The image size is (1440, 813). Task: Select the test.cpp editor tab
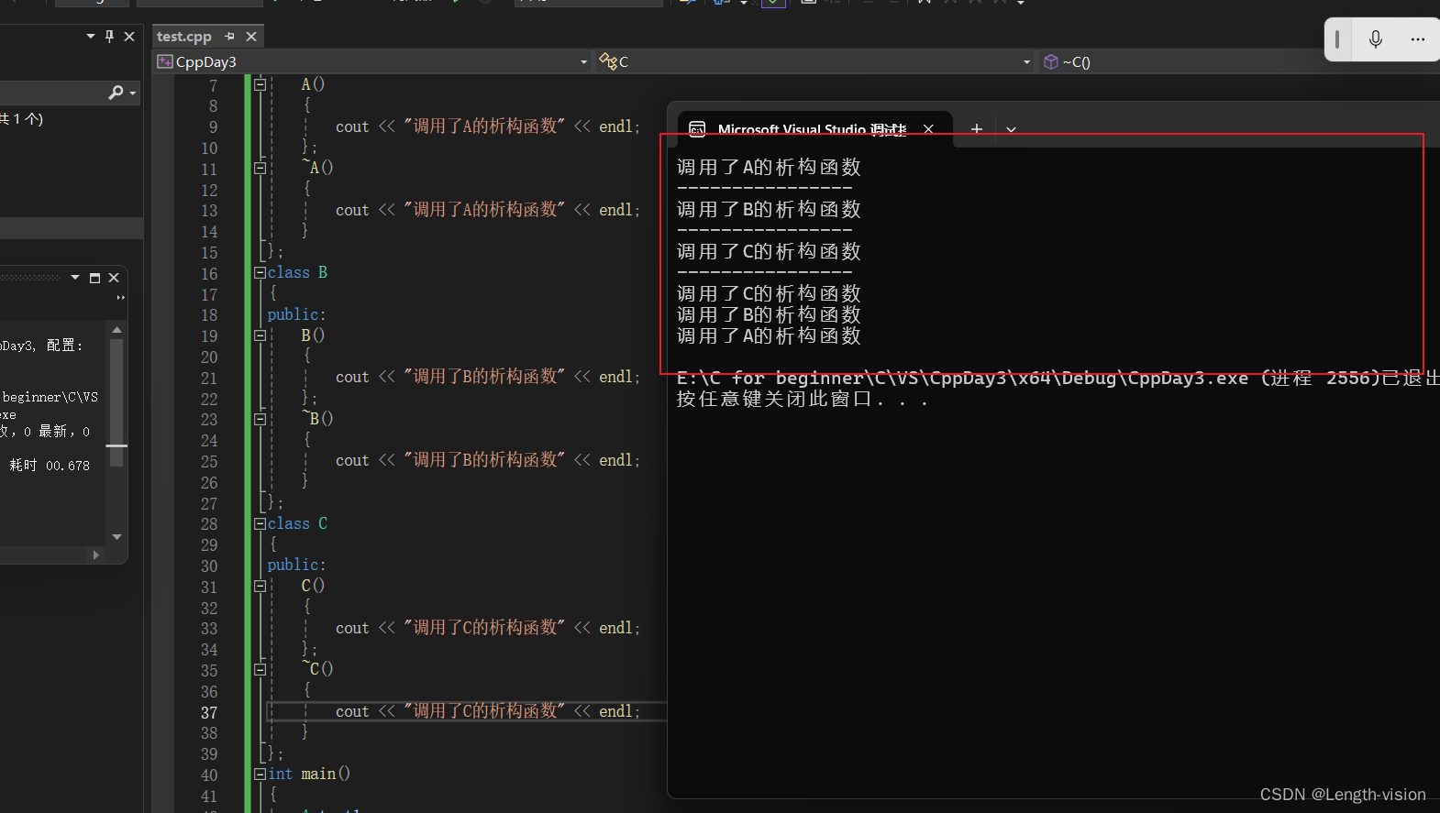point(184,37)
